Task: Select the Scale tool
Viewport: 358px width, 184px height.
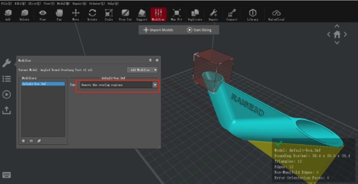Action: (x=109, y=15)
